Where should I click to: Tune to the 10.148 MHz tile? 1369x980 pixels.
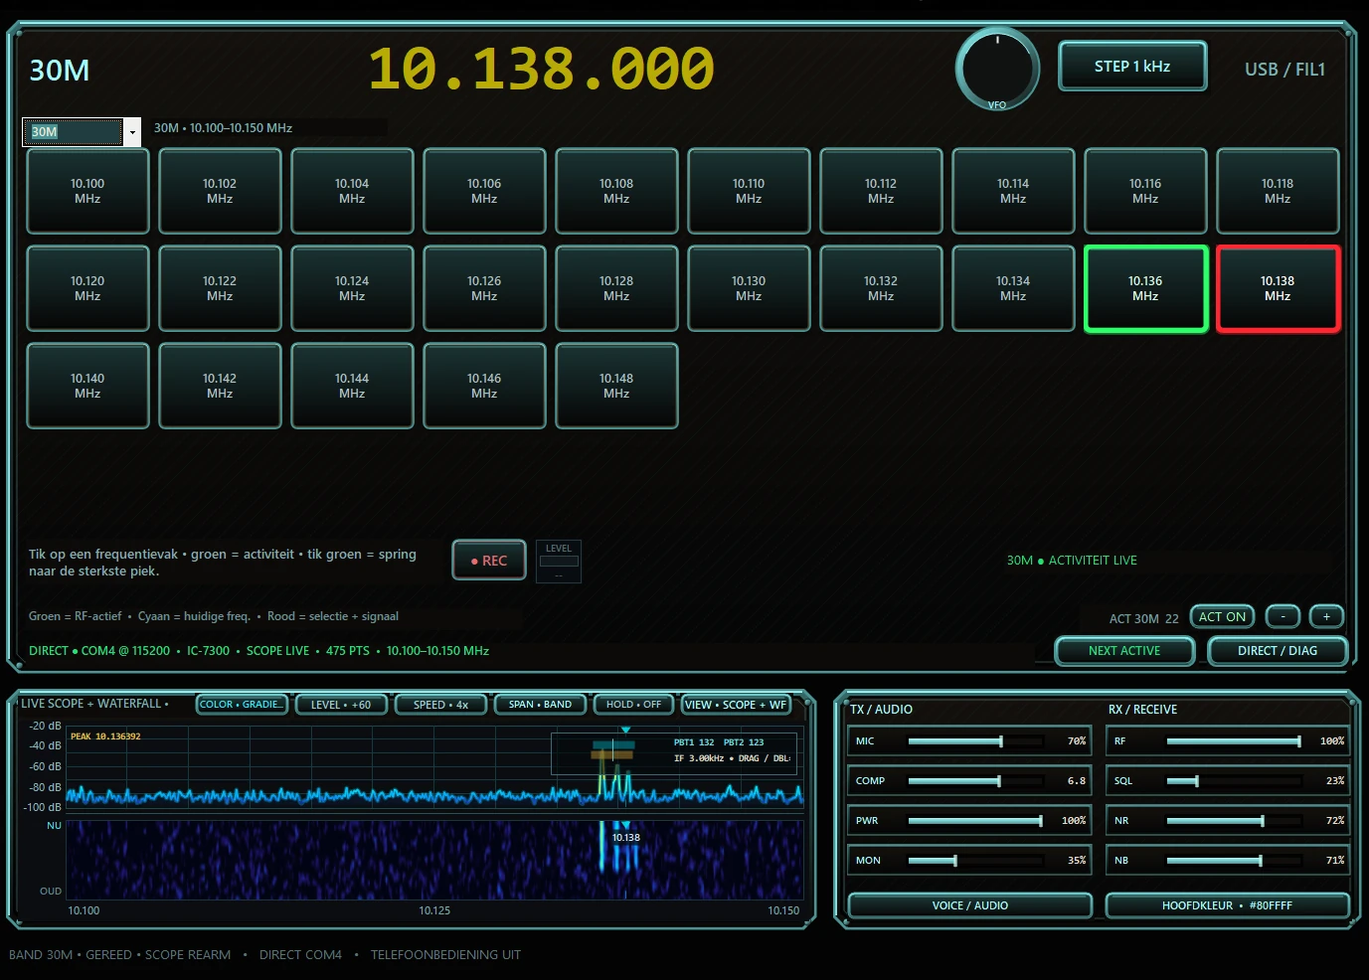click(616, 386)
